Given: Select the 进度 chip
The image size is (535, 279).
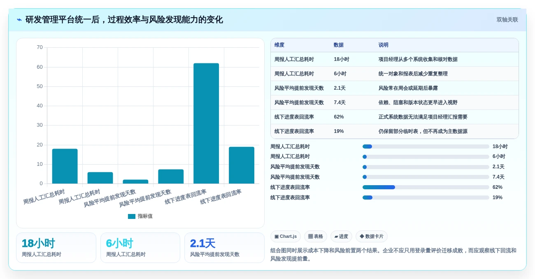Looking at the screenshot, I should [x=341, y=236].
